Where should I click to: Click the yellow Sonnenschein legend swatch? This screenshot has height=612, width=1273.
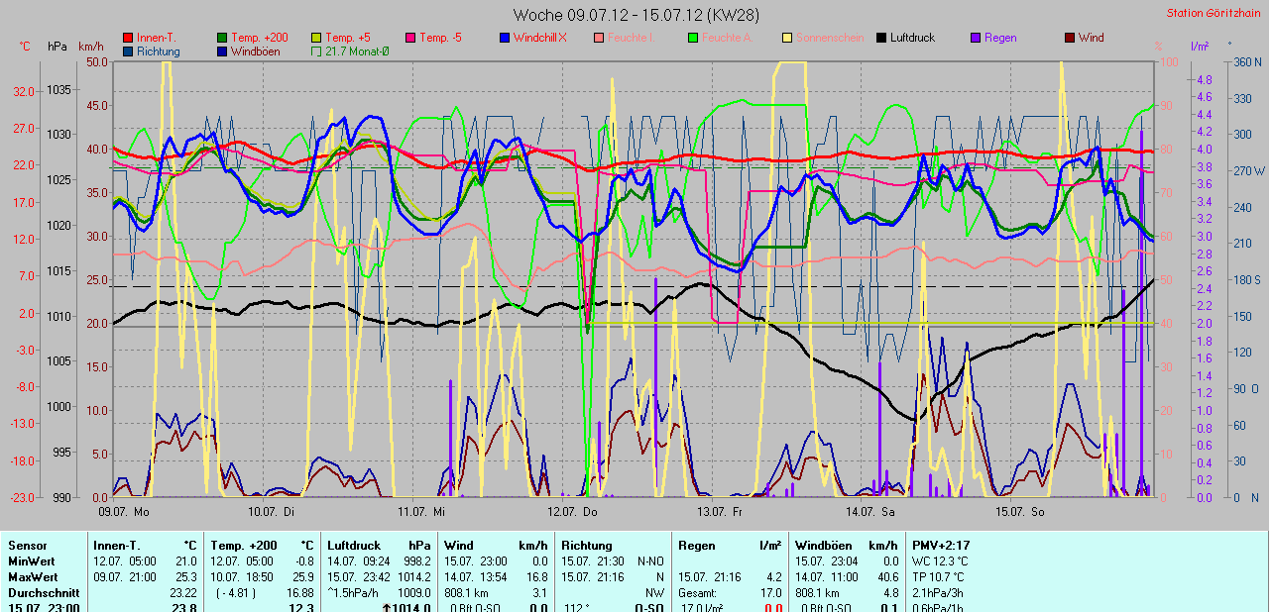coord(787,38)
